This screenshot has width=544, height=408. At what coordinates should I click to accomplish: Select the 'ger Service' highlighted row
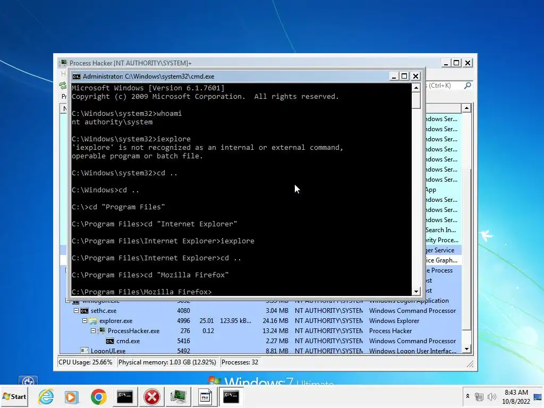444,250
